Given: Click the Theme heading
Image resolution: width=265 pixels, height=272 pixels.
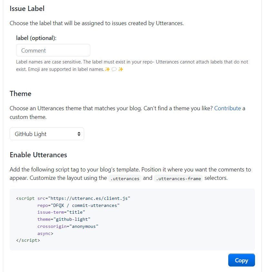Looking at the screenshot, I should point(21,94).
